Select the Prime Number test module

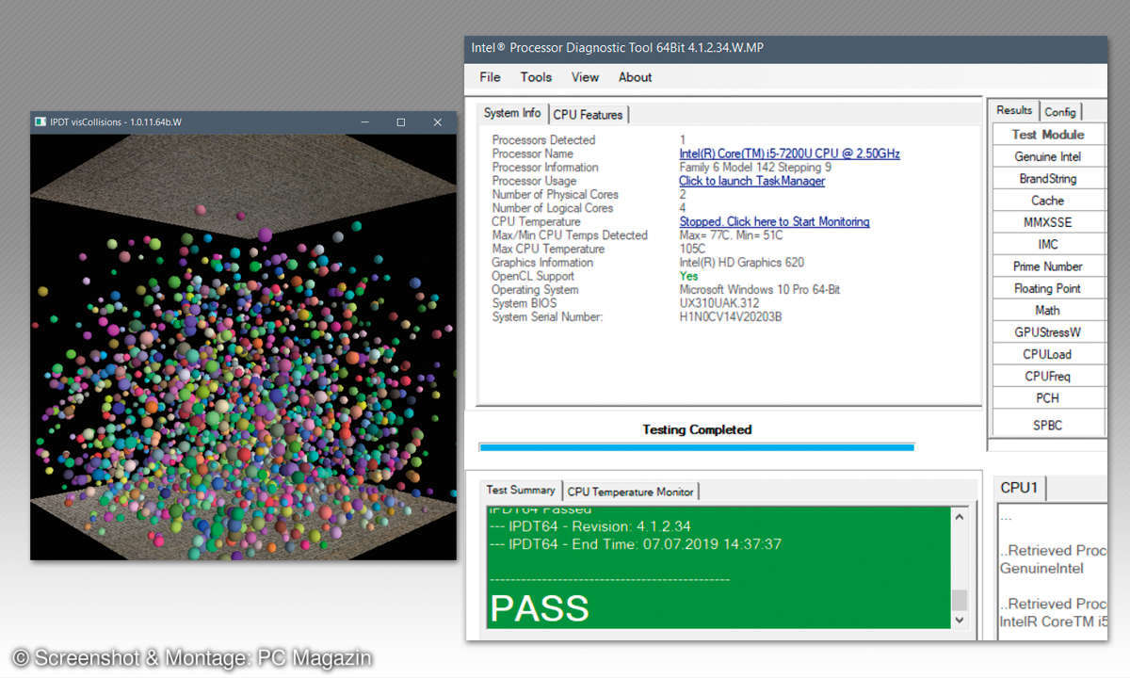coord(1047,266)
